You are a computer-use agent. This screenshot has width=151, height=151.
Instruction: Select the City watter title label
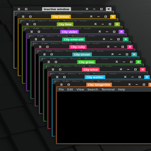tap(95, 77)
